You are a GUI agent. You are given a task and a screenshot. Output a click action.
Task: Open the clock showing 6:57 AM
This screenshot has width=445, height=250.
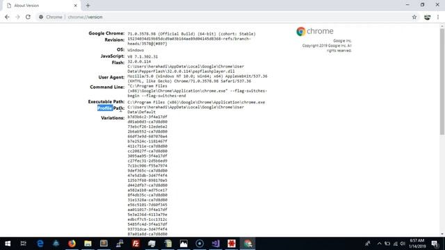417,244
